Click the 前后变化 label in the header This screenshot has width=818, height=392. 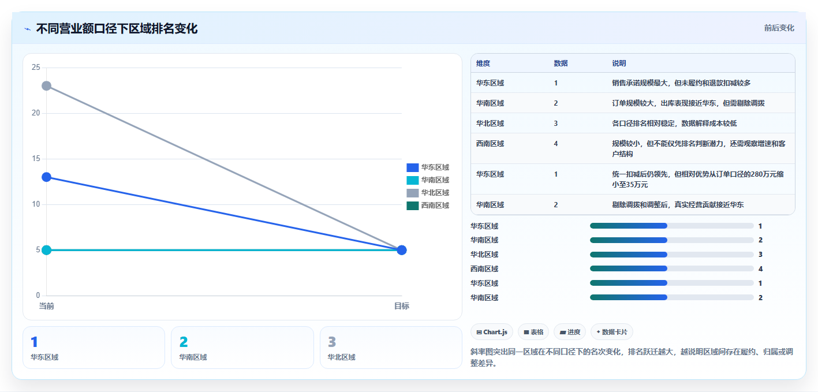[779, 28]
